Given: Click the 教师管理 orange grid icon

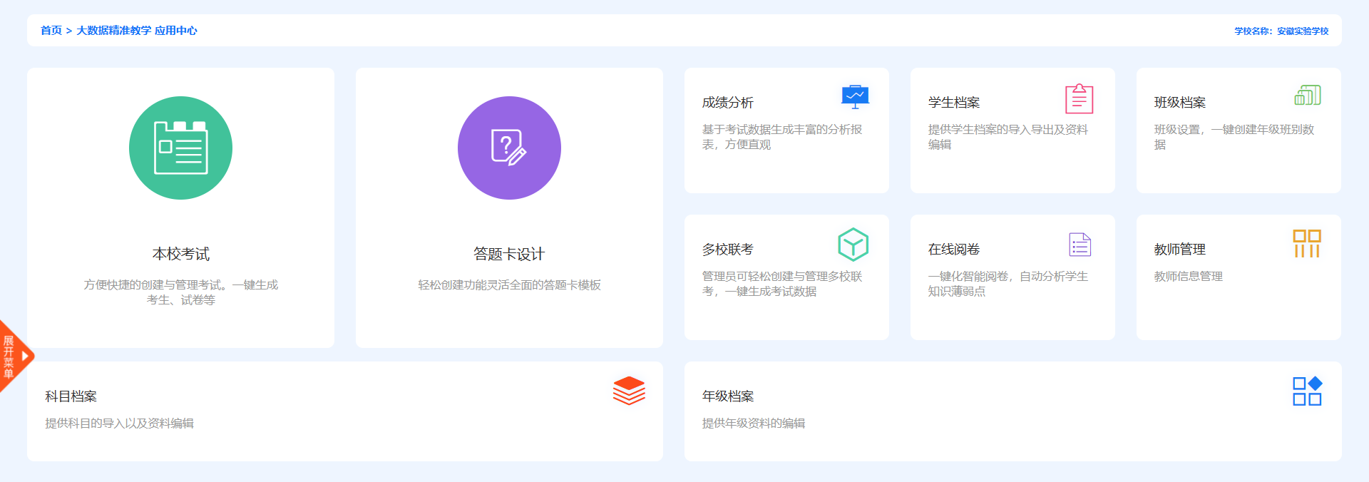Looking at the screenshot, I should pos(1307,244).
